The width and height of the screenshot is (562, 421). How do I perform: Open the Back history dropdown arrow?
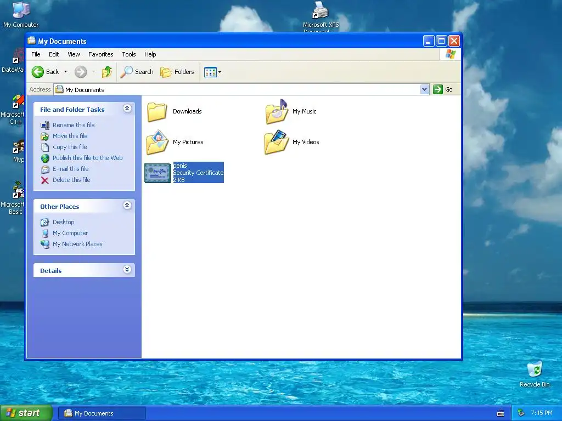click(66, 72)
